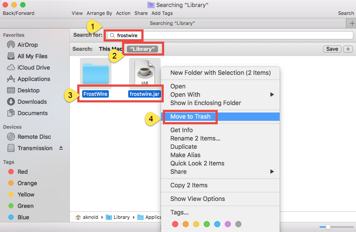Open the View toolbar item
The width and height of the screenshot is (356, 232).
point(77,13)
